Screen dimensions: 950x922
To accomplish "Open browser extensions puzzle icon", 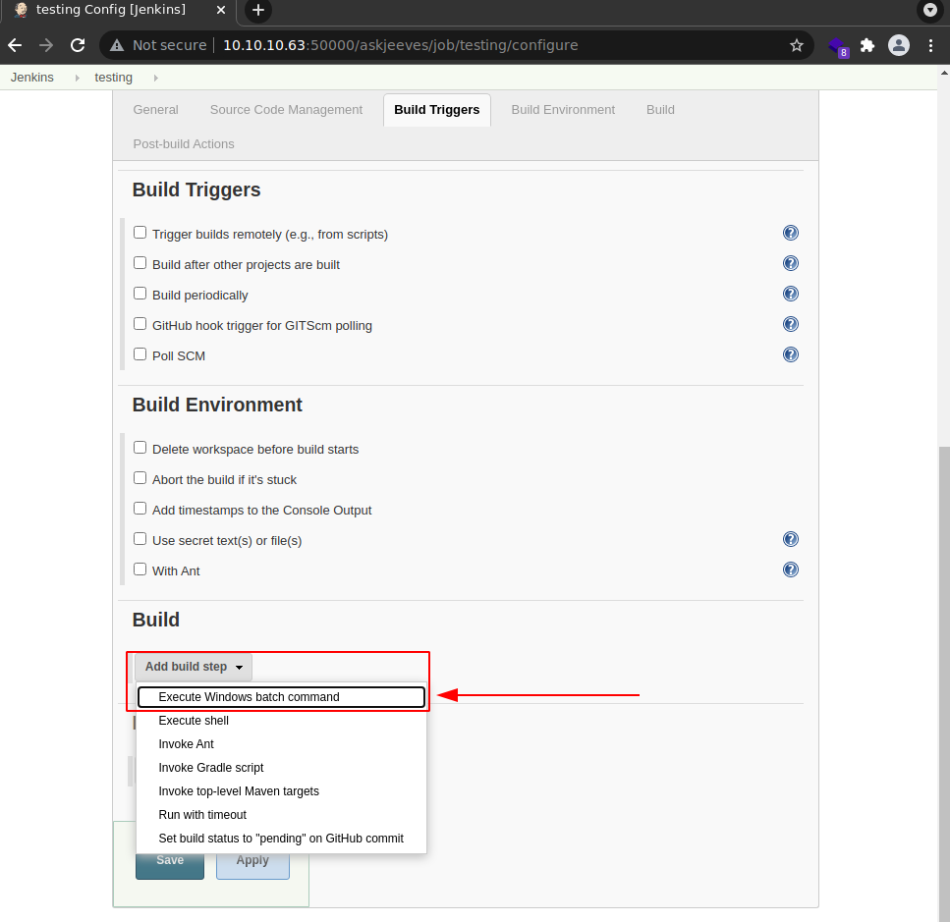I will [x=866, y=45].
